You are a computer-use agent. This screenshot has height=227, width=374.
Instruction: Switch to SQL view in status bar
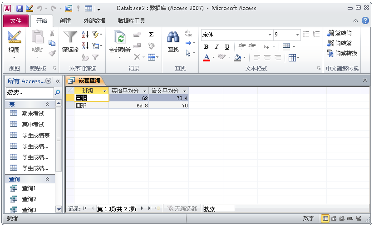349,218
